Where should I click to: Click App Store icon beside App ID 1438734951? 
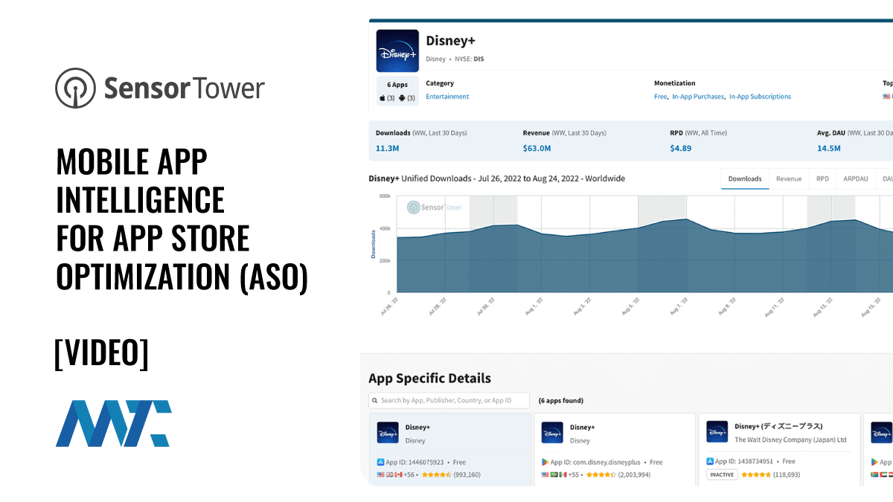(x=710, y=461)
